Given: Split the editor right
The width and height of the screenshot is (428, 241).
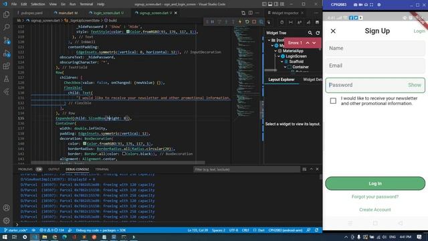Looking at the screenshot, I should (x=250, y=13).
